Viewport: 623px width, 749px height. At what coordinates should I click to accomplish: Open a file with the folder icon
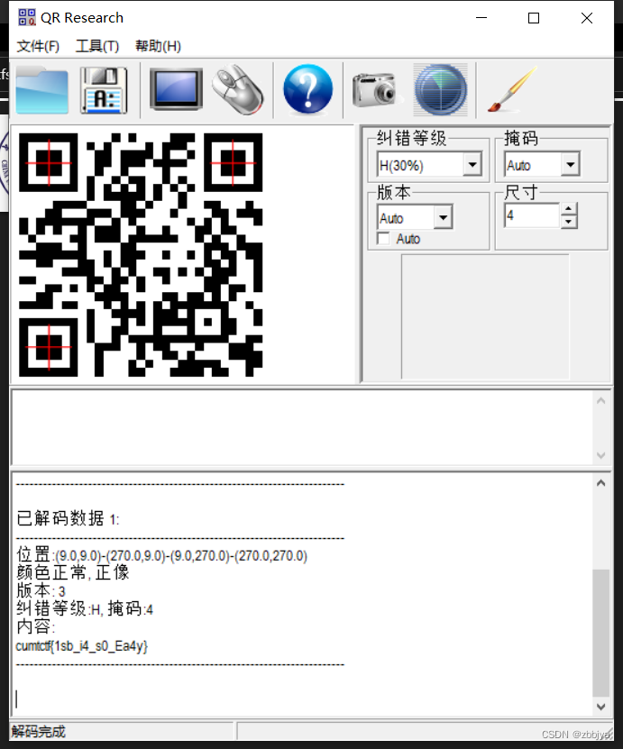[x=42, y=90]
